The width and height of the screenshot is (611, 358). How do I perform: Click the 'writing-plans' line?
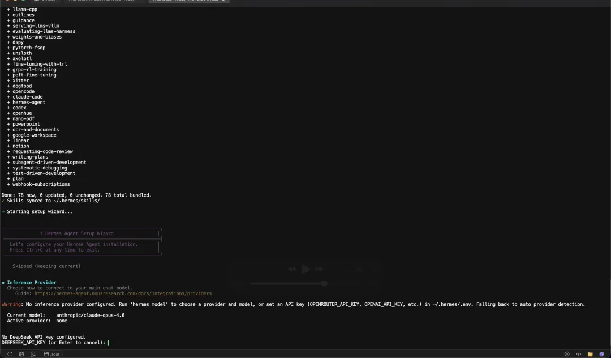(28, 157)
